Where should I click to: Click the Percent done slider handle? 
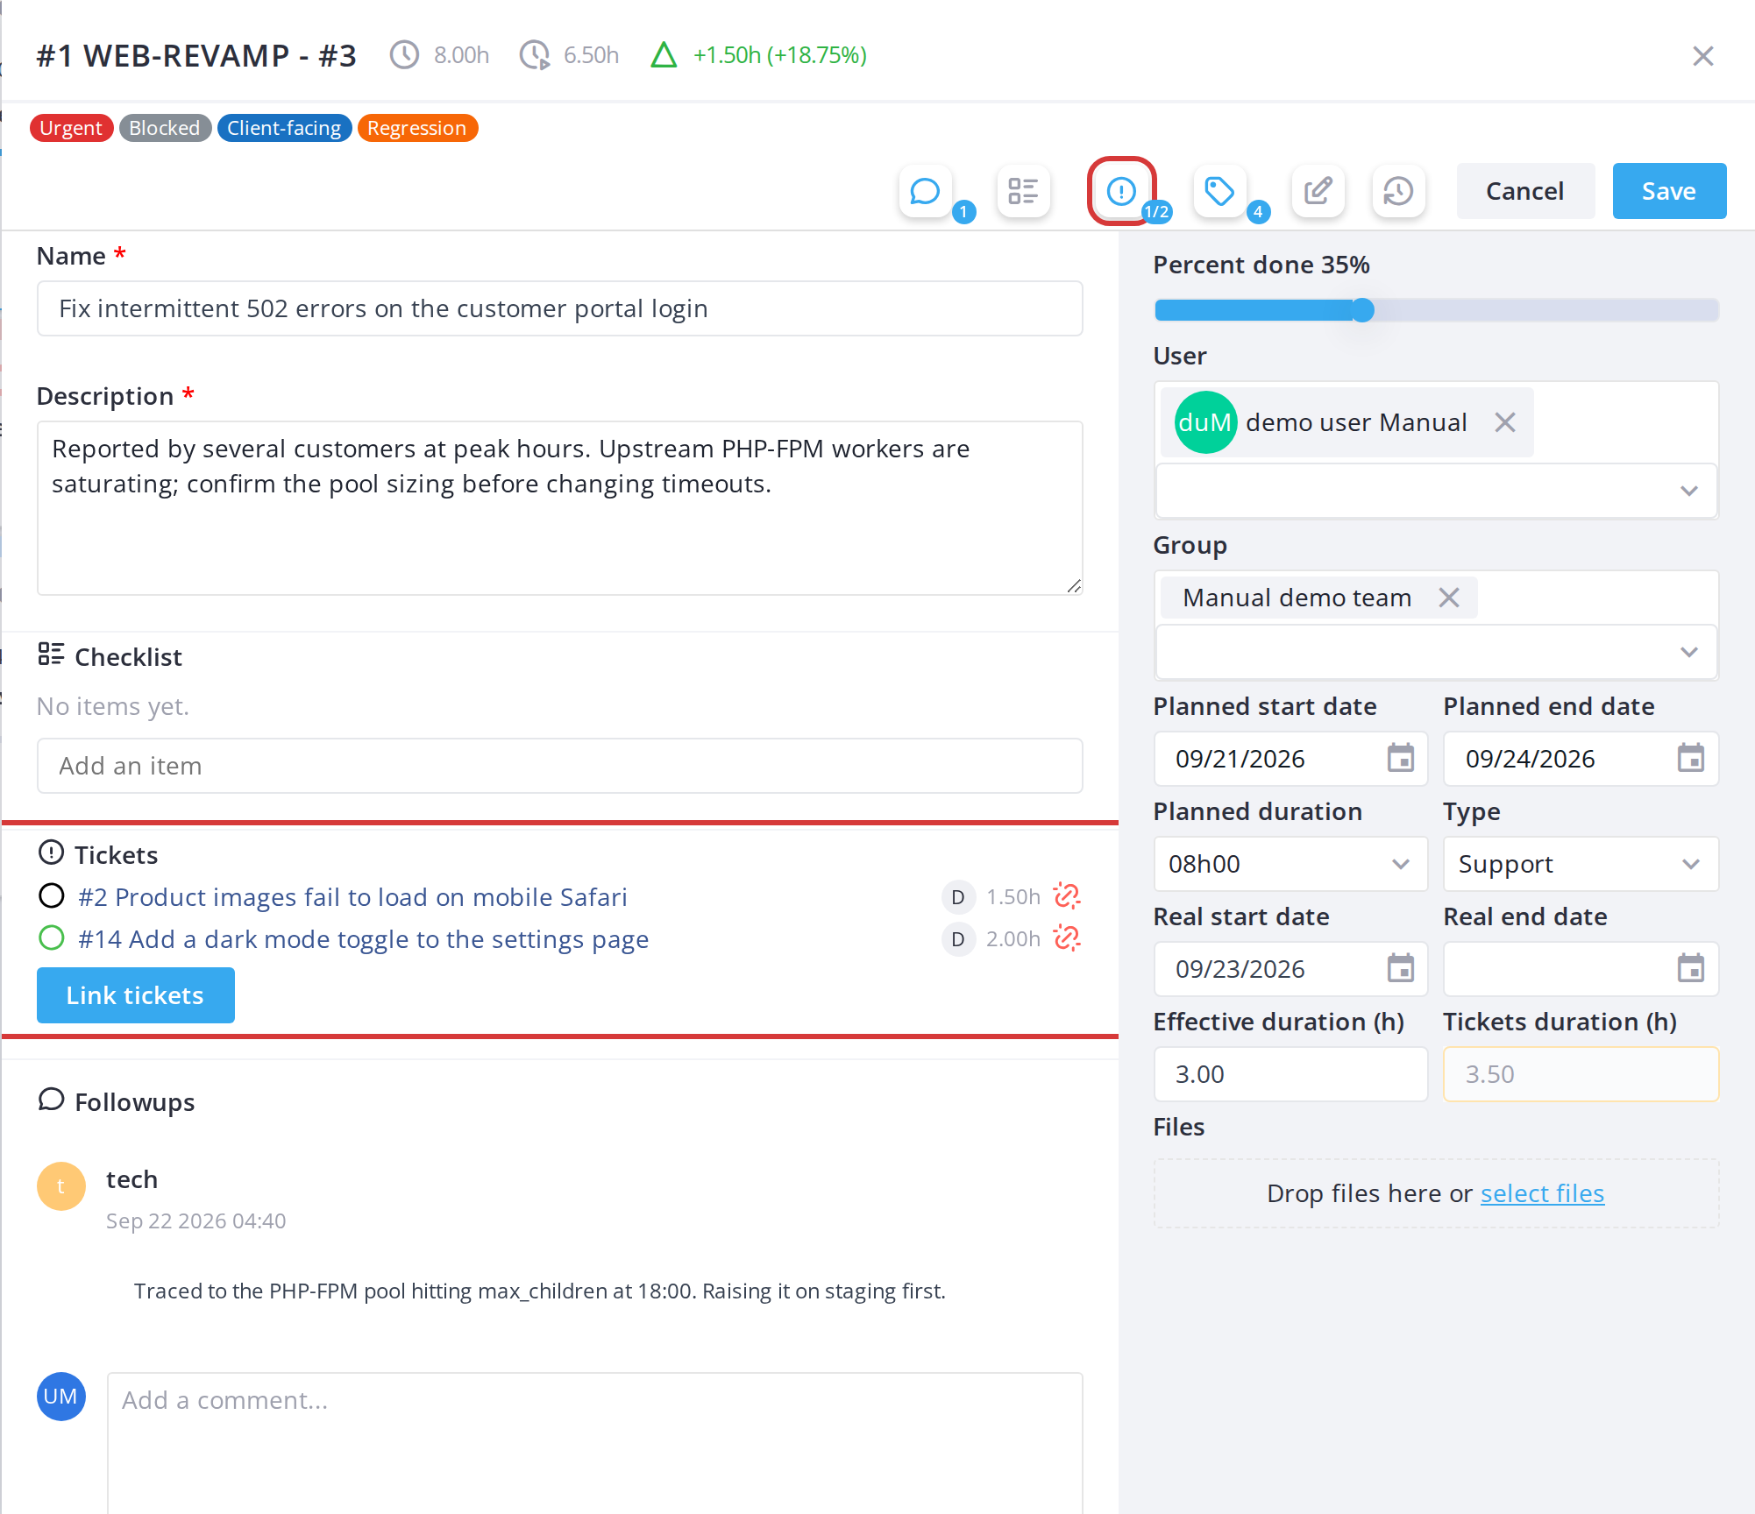point(1361,310)
